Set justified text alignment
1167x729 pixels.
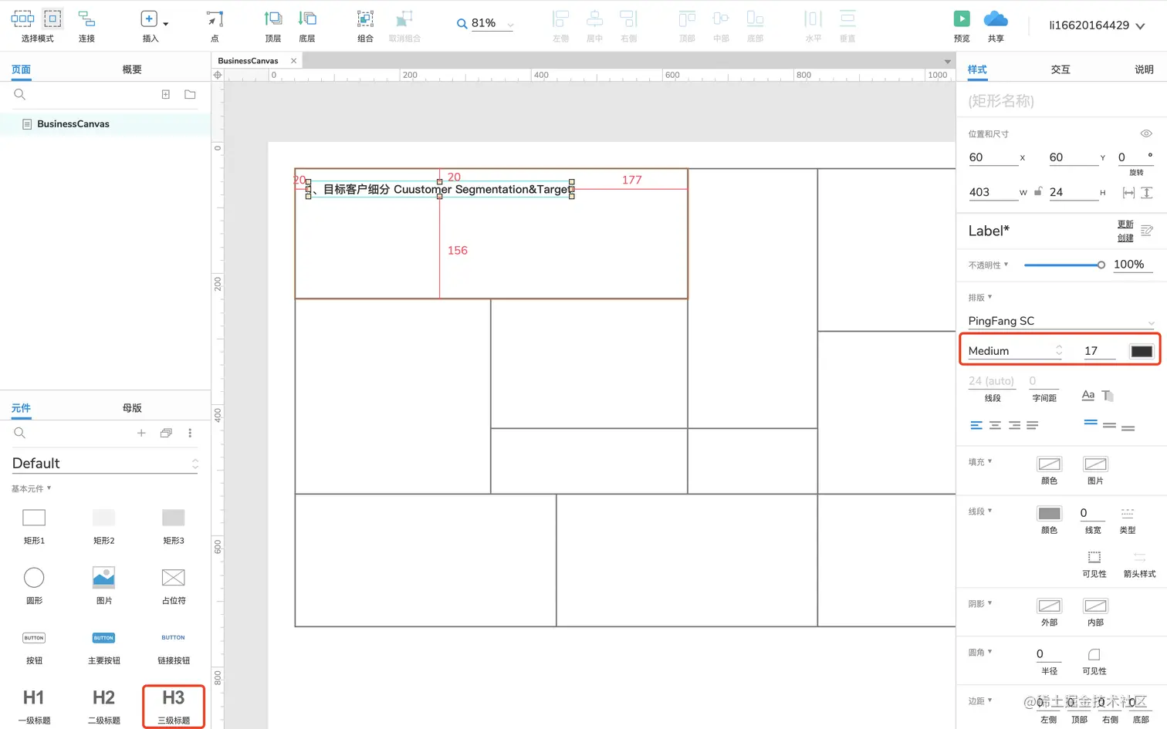click(1033, 425)
